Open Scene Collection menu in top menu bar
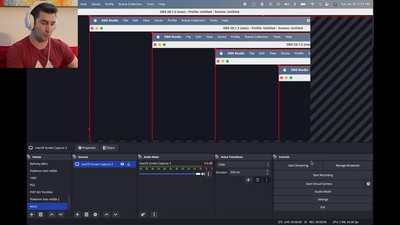 pos(130,4)
